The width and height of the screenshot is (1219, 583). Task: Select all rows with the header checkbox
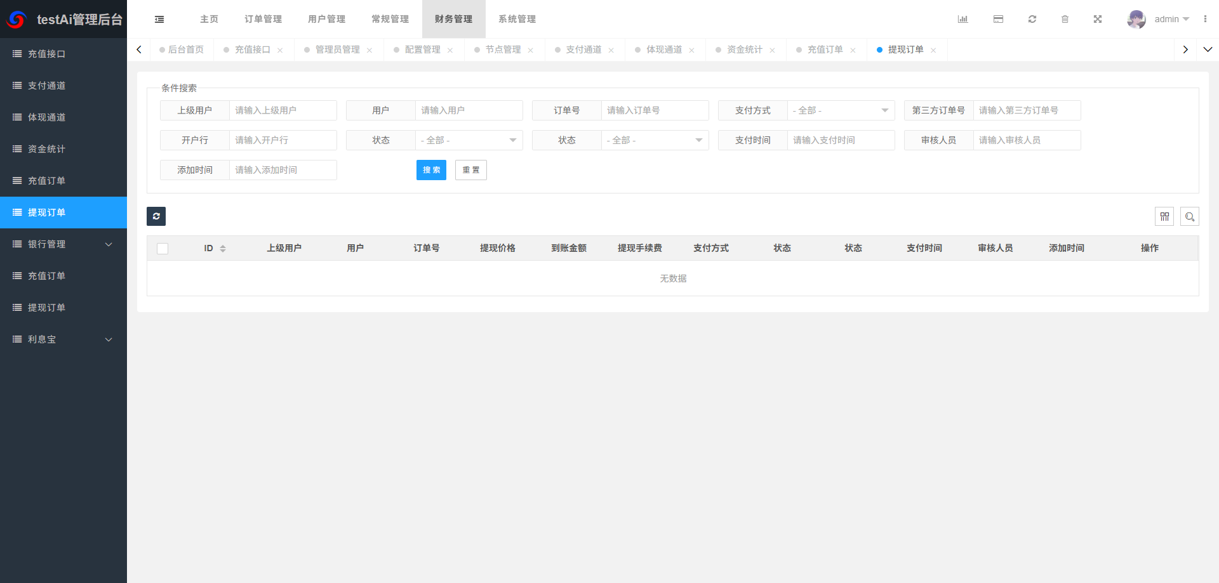(x=163, y=248)
